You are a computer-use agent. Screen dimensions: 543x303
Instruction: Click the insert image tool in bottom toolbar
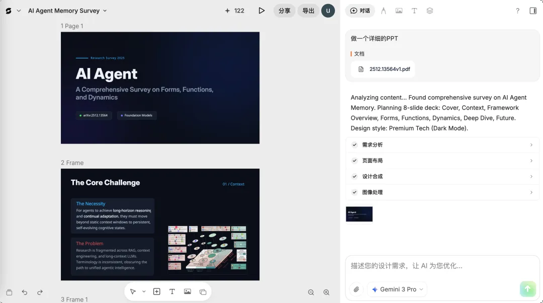188,291
